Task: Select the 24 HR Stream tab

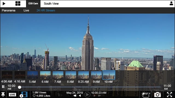Action: [46, 10]
